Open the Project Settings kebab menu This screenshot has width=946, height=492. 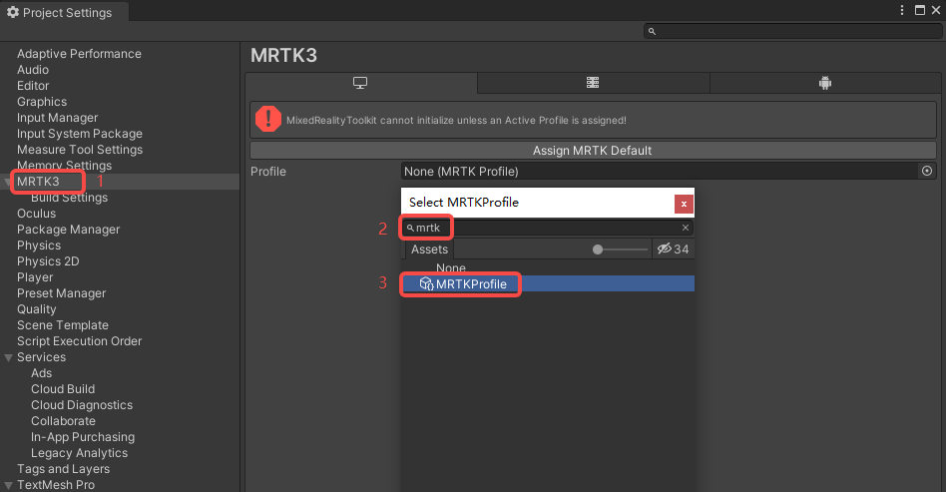[902, 10]
